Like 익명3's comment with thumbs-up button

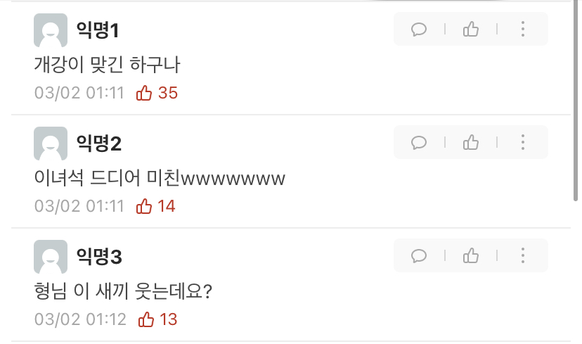[x=471, y=255]
